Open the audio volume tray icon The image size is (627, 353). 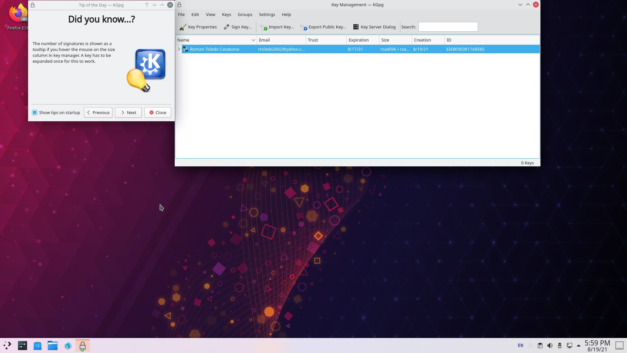[550, 345]
